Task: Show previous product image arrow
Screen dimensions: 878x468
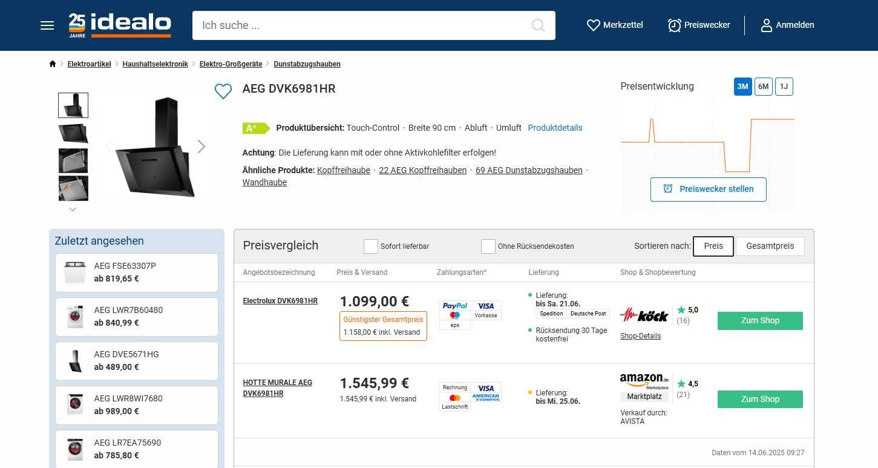Action: (109, 147)
